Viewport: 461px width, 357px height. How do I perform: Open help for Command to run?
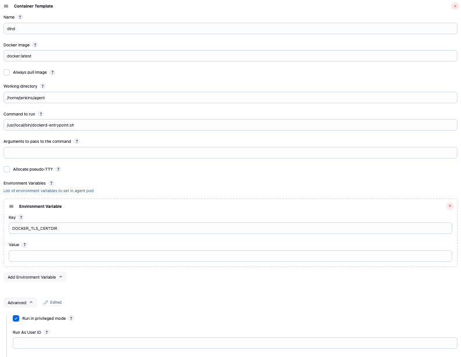41,114
